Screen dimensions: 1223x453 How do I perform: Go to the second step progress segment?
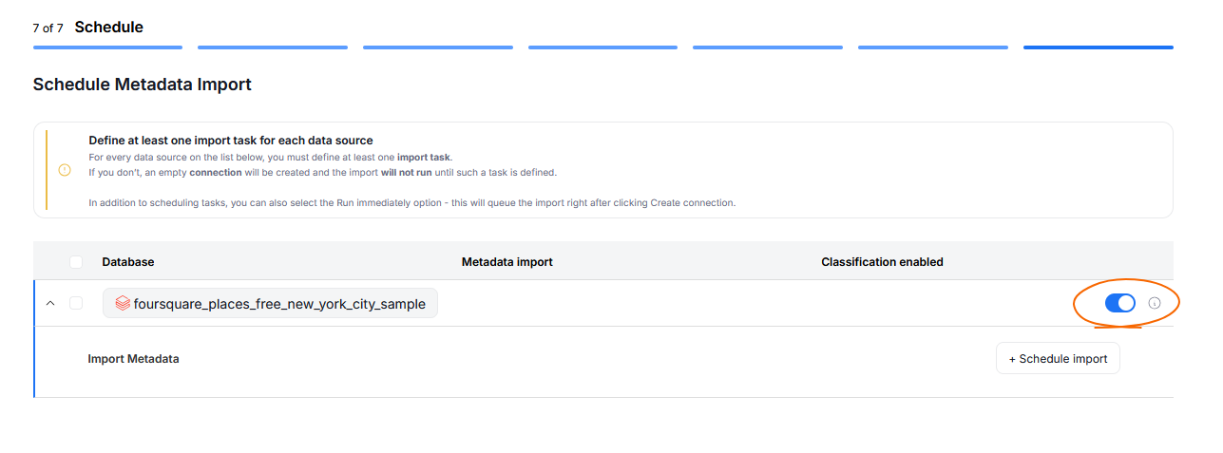tap(273, 47)
